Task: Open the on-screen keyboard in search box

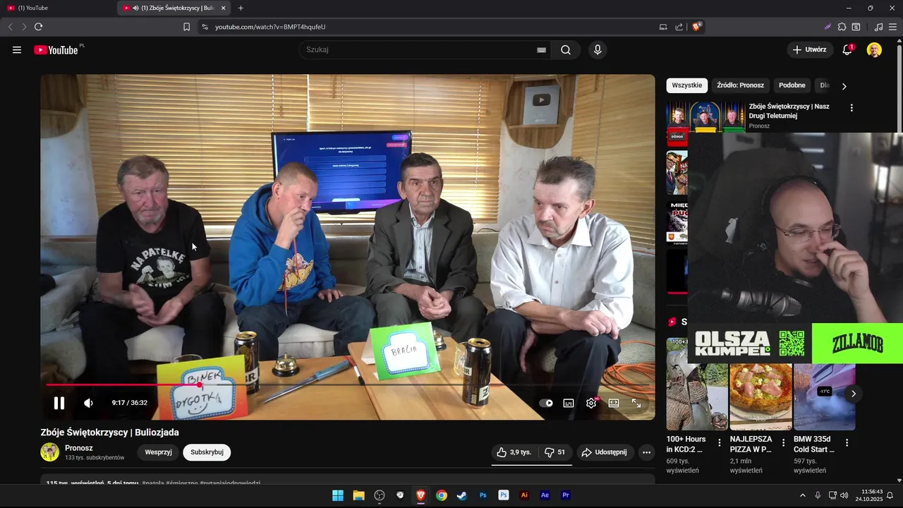Action: point(541,50)
